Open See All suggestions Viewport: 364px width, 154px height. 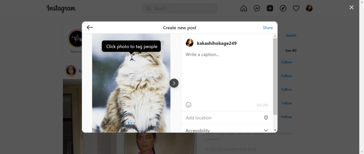291,51
